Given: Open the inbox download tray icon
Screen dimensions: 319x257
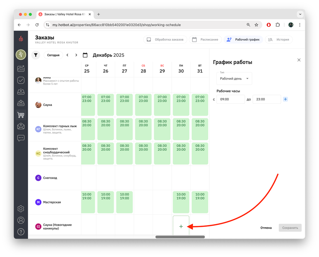Looking at the screenshot, I should pyautogui.click(x=21, y=92).
